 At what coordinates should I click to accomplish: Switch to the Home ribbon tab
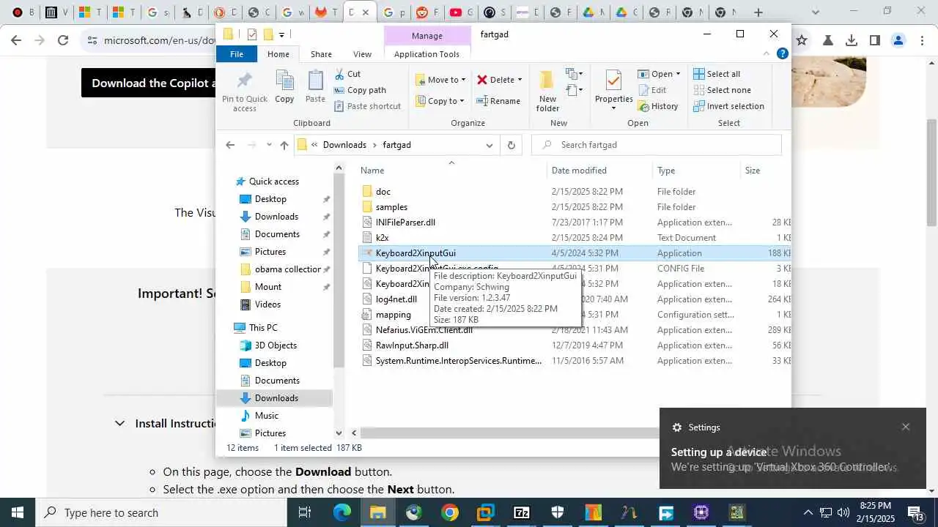(x=278, y=54)
